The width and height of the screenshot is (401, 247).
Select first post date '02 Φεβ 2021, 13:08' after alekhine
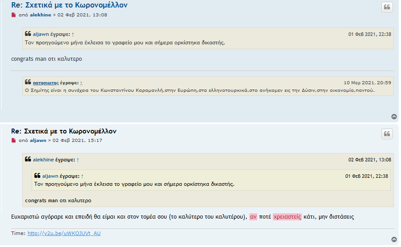click(82, 15)
